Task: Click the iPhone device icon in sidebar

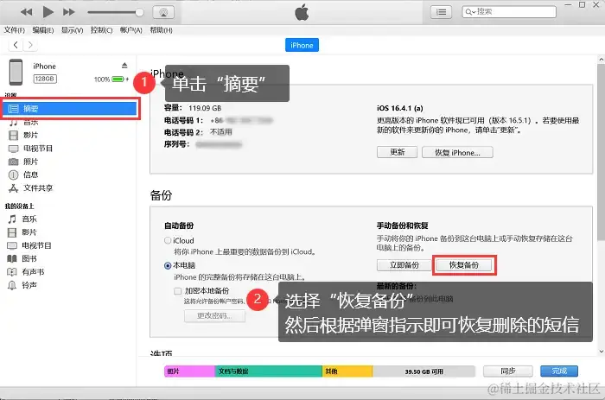Action: pos(16,72)
